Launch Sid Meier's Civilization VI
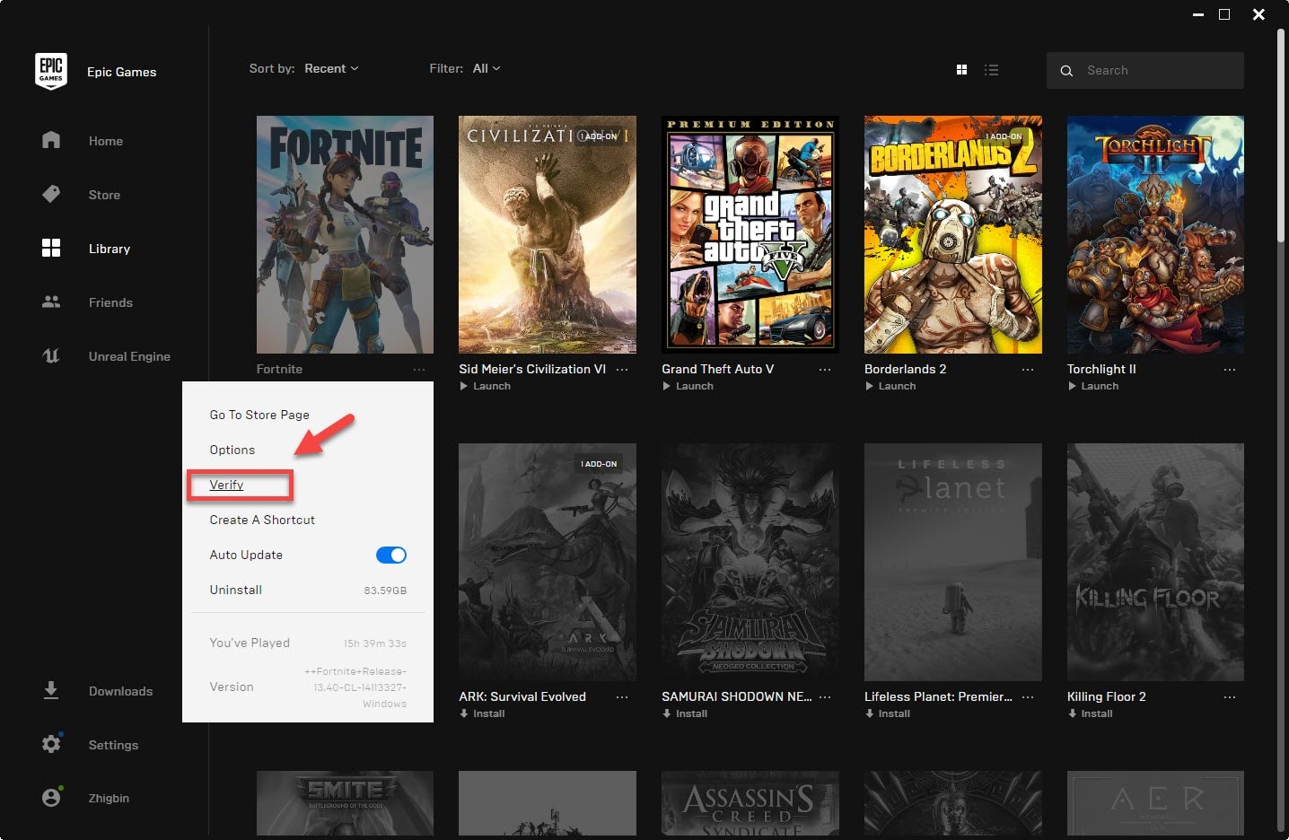Image resolution: width=1289 pixels, height=840 pixels. tap(486, 386)
